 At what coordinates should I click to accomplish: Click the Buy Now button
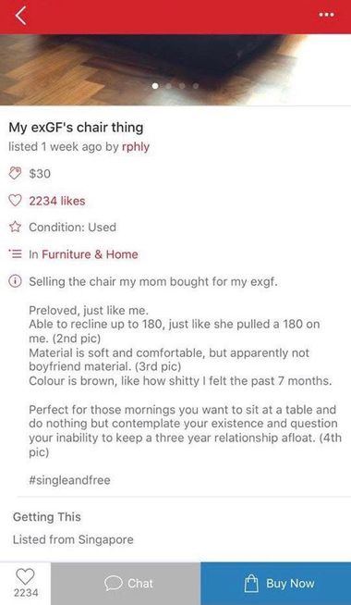[276, 584]
